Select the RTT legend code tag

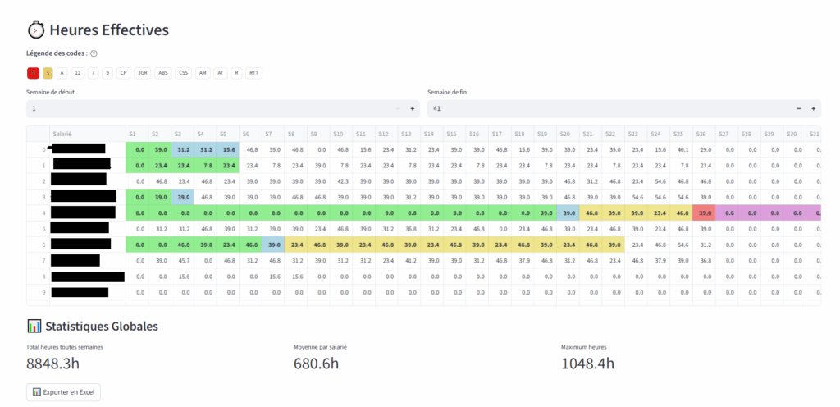pyautogui.click(x=255, y=73)
